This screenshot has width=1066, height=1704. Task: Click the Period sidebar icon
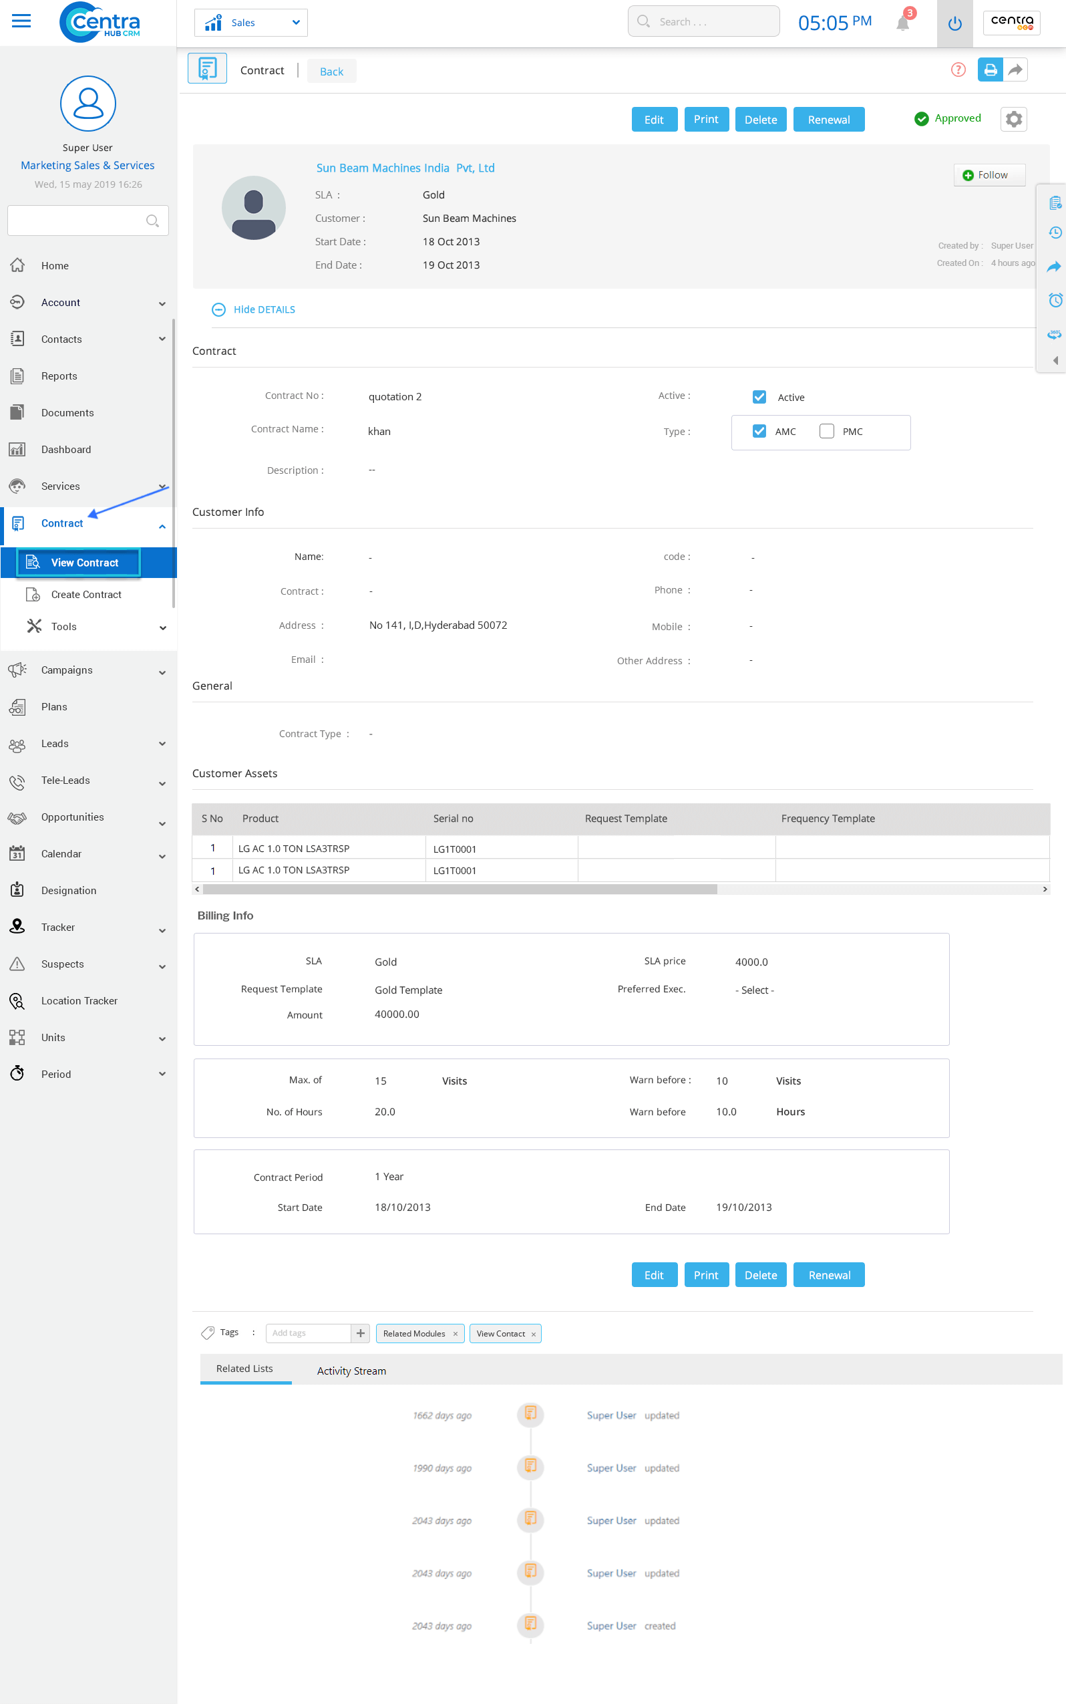pyautogui.click(x=17, y=1073)
